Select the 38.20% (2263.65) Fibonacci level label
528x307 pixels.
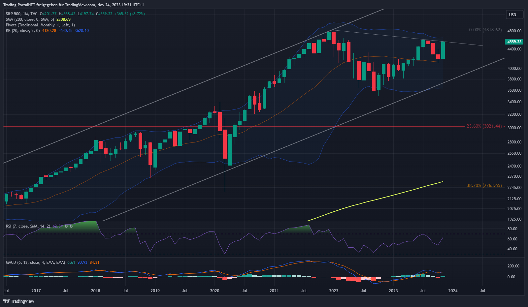coord(484,186)
